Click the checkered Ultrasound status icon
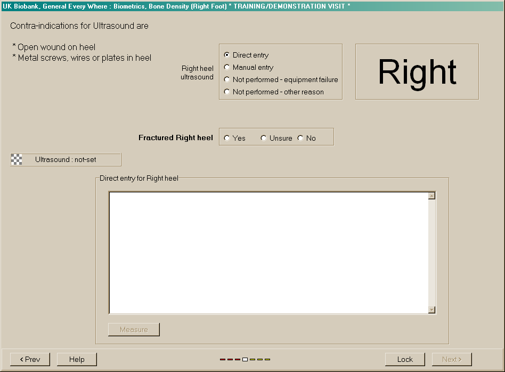 coord(17,159)
